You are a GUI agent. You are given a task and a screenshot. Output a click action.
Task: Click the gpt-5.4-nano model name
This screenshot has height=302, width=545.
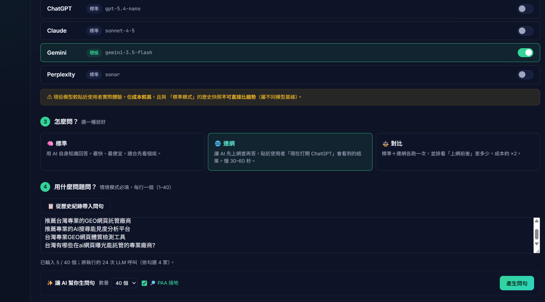123,9
